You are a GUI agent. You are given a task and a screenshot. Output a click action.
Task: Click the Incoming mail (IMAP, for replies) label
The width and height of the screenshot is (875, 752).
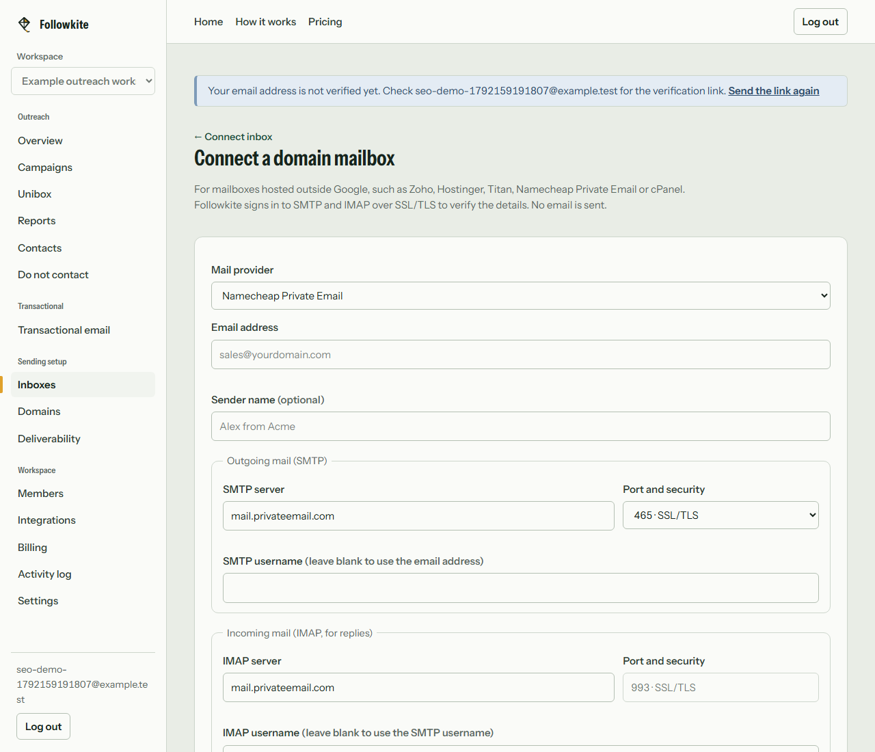point(299,633)
